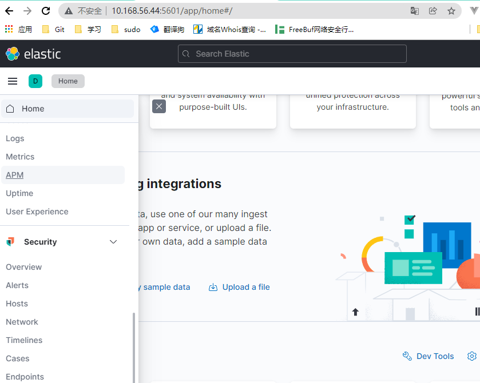The height and width of the screenshot is (383, 480).
Task: Click the gear settings icon
Action: pos(472,356)
